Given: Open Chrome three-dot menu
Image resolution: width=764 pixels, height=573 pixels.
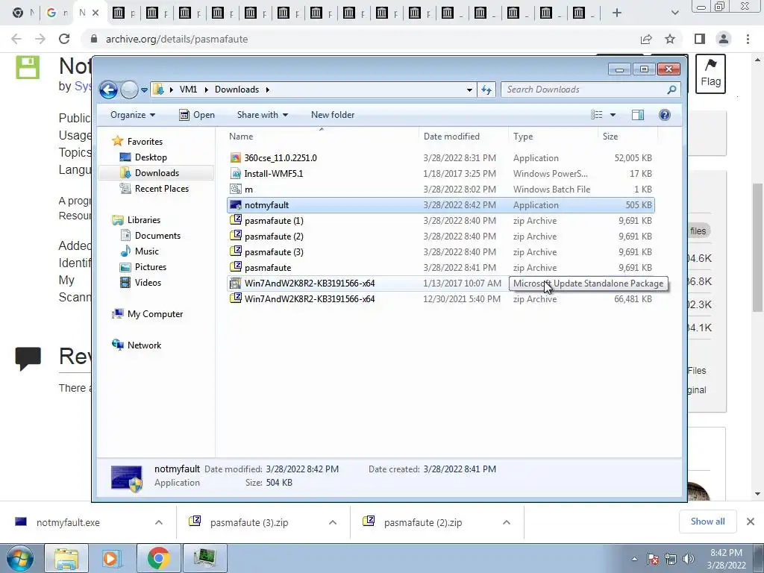Looking at the screenshot, I should (748, 39).
